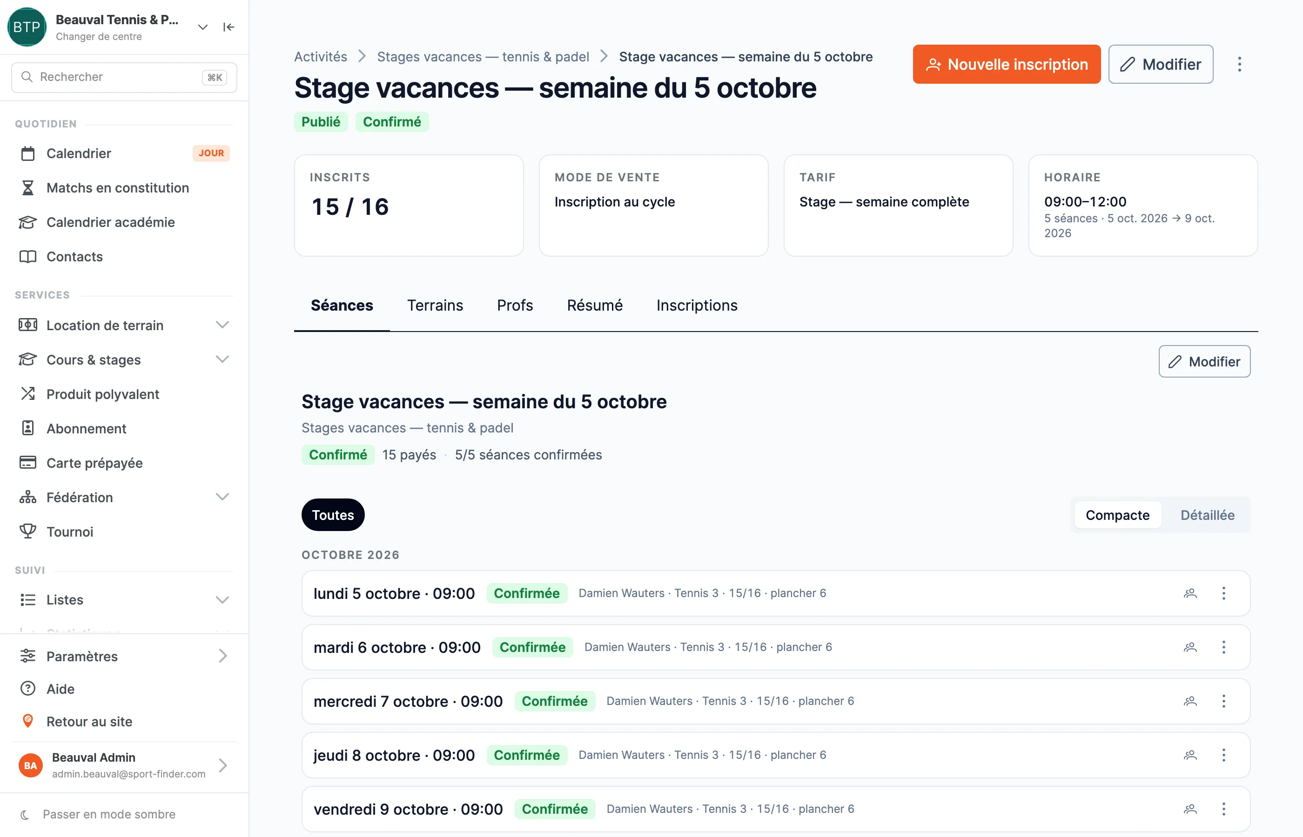
Task: Open the Résumé tab
Action: 594,306
